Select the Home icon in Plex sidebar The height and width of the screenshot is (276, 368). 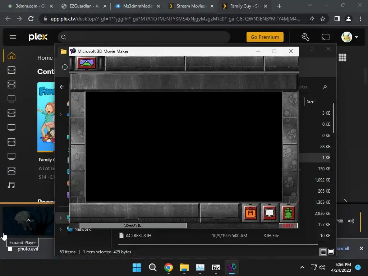click(x=11, y=56)
